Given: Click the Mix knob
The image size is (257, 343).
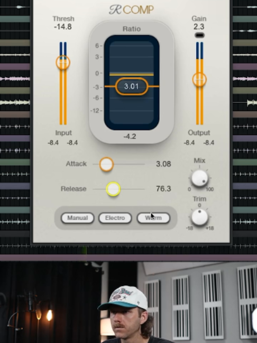Looking at the screenshot, I should pyautogui.click(x=199, y=178).
